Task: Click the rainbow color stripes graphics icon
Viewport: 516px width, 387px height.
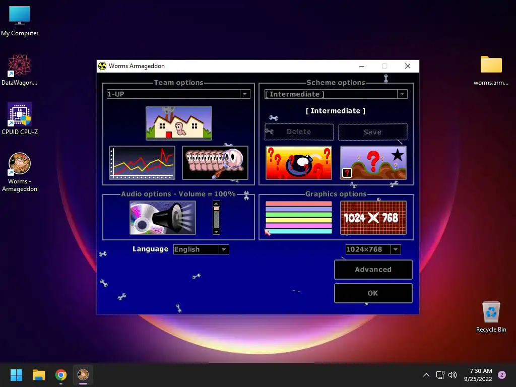Action: (x=299, y=218)
